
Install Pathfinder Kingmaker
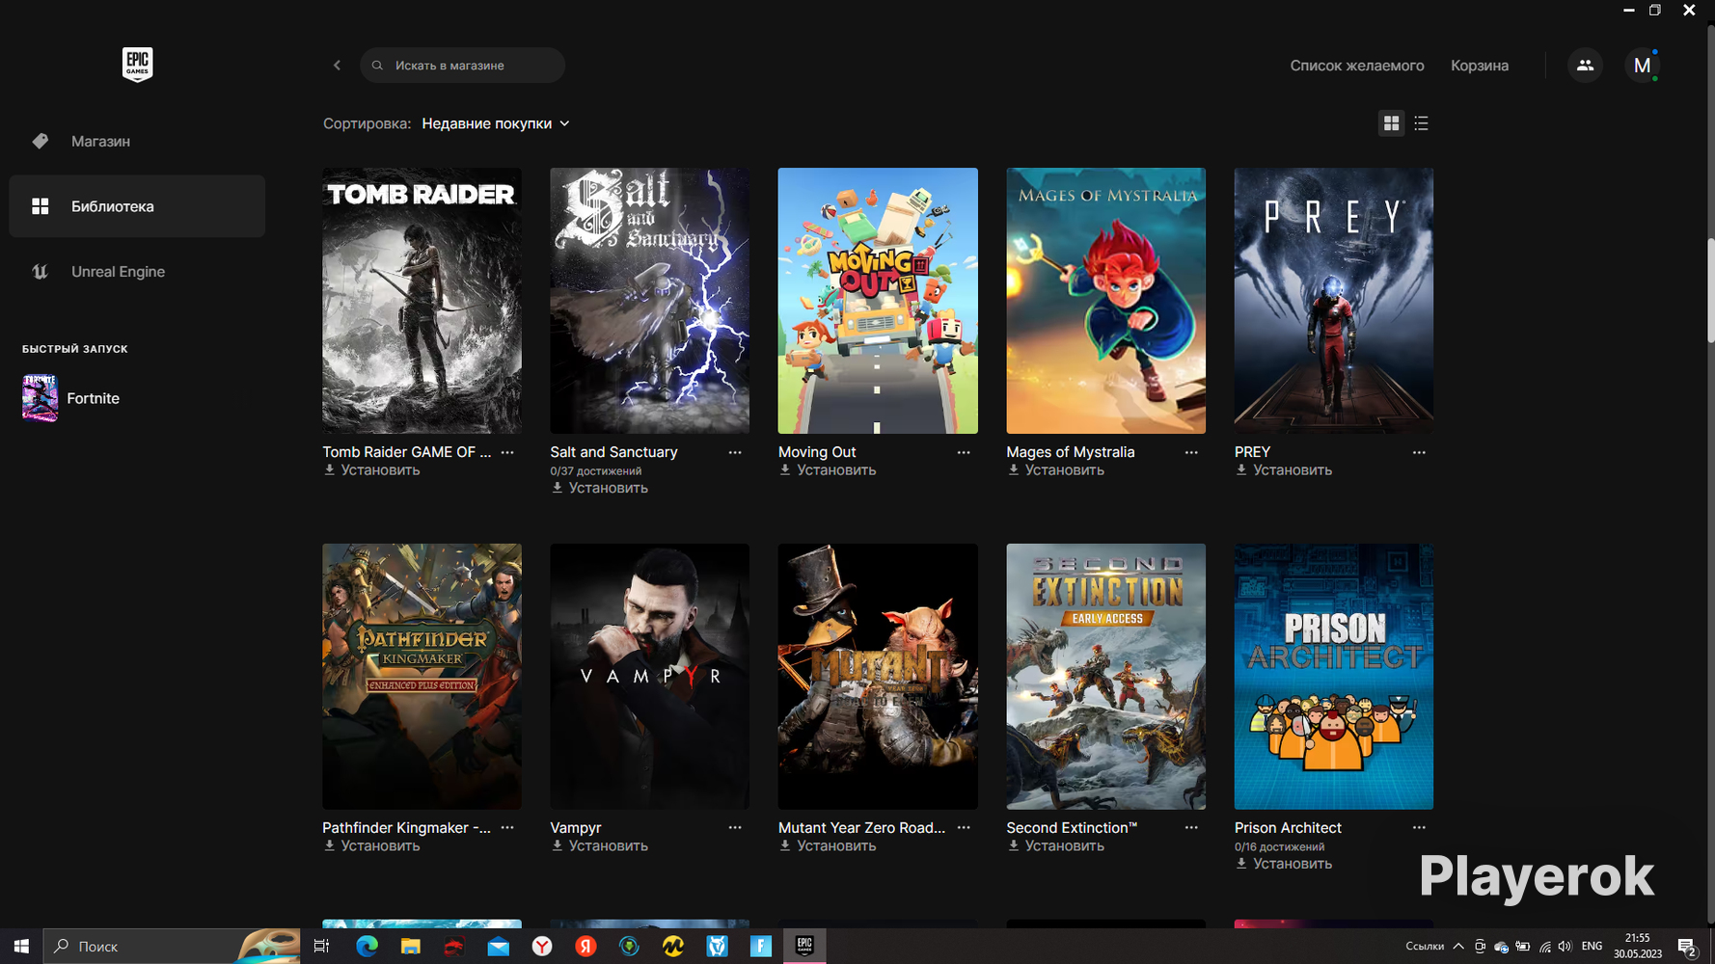(372, 845)
